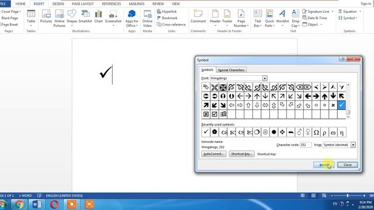Open the Screenshot tool

click(x=113, y=18)
